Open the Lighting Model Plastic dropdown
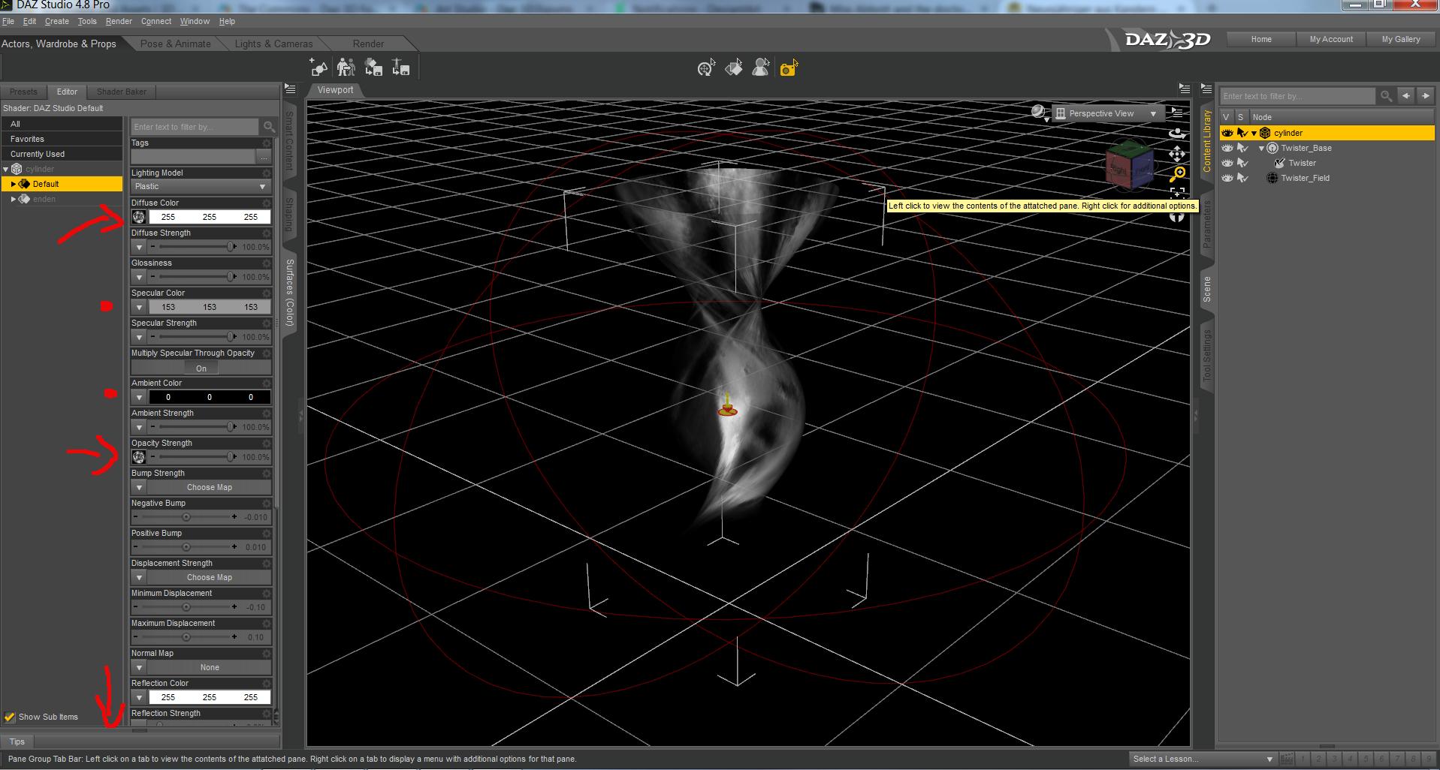Viewport: 1440px width, 770px height. 201,186
